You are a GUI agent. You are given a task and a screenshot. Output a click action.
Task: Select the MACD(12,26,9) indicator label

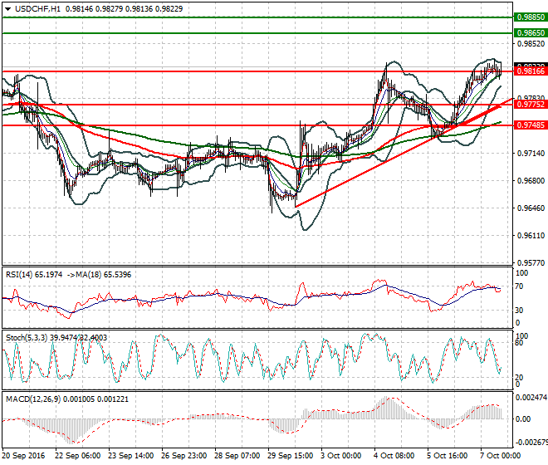32,399
